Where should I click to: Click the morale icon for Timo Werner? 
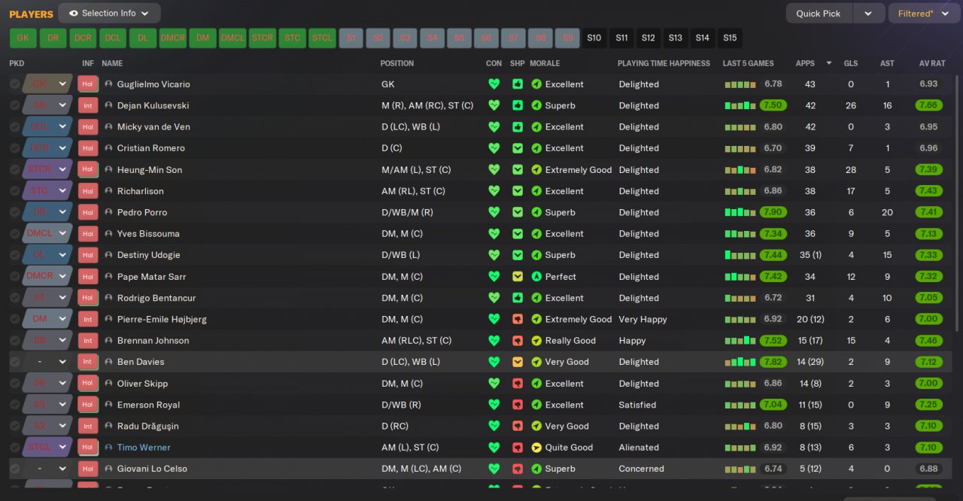(536, 448)
